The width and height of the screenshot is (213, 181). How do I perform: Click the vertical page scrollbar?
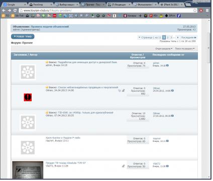click(208, 99)
